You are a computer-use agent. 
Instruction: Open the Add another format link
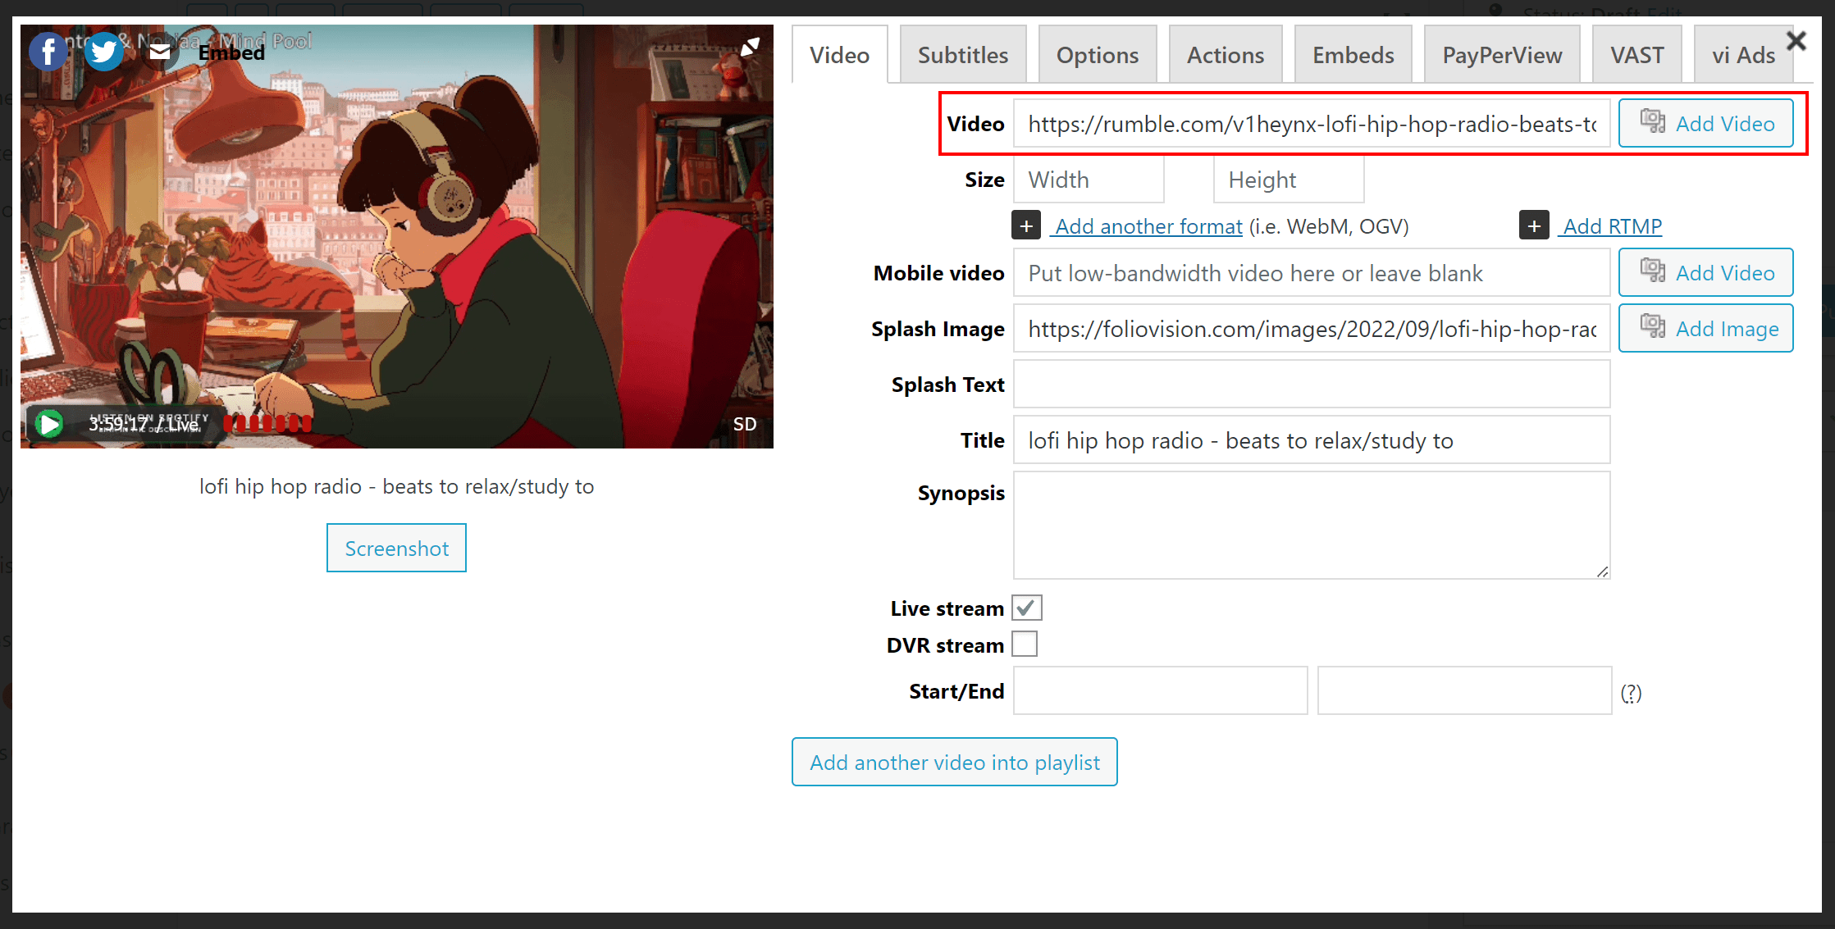pyautogui.click(x=1148, y=226)
